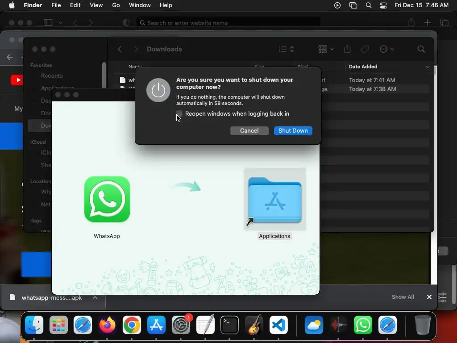Open the Weather app from the Dock
The height and width of the screenshot is (343, 457).
314,325
